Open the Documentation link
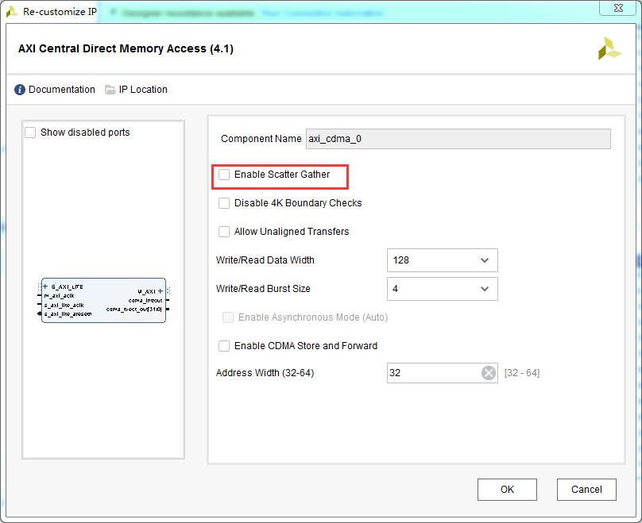The height and width of the screenshot is (523, 642). [x=62, y=90]
